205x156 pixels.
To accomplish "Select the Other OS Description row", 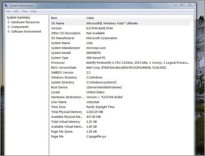I will [x=66, y=33].
